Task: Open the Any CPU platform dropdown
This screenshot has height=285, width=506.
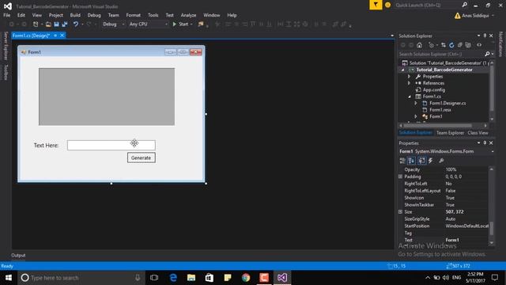Action: point(148,25)
